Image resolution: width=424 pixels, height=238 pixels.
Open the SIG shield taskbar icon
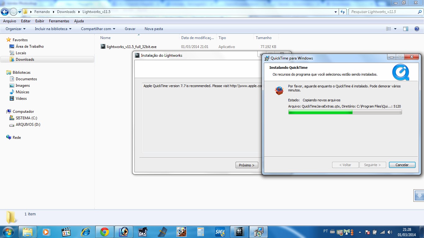[x=220, y=232]
